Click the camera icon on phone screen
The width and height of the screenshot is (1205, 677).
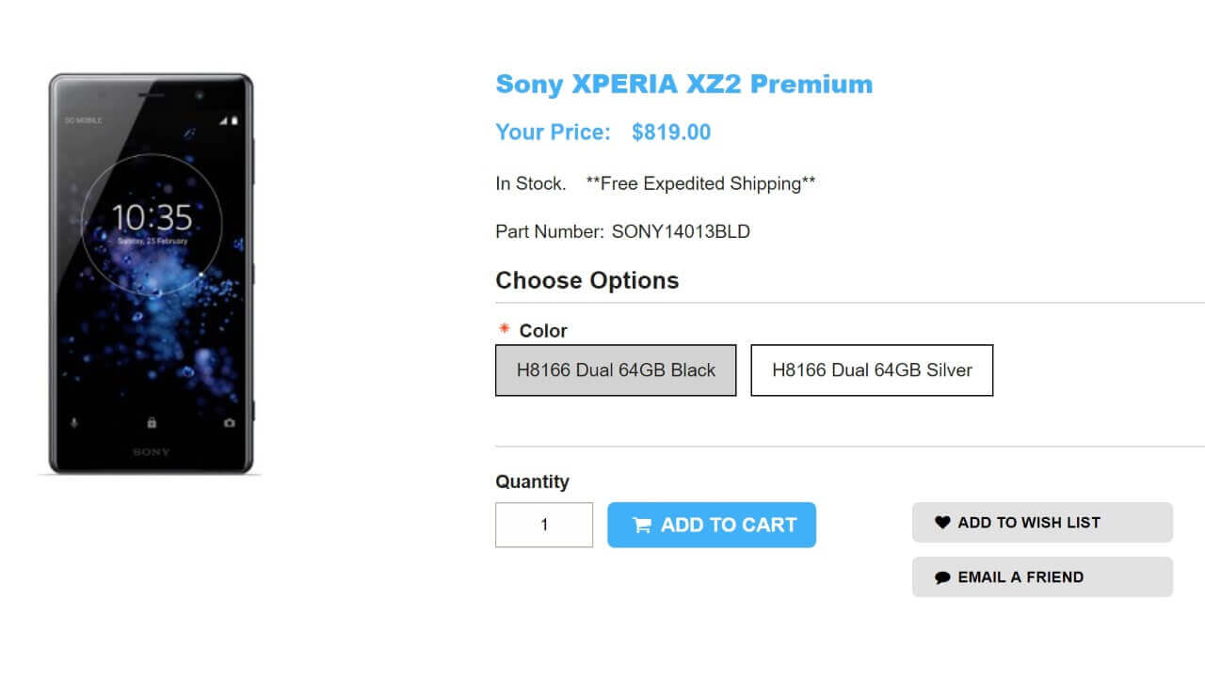(229, 423)
